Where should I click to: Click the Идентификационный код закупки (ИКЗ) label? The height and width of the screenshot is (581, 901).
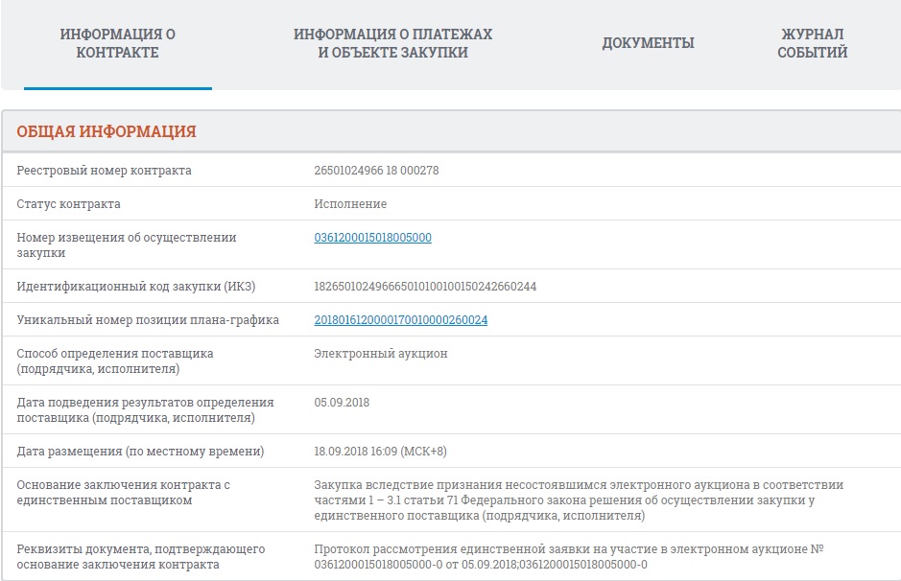pyautogui.click(x=136, y=287)
